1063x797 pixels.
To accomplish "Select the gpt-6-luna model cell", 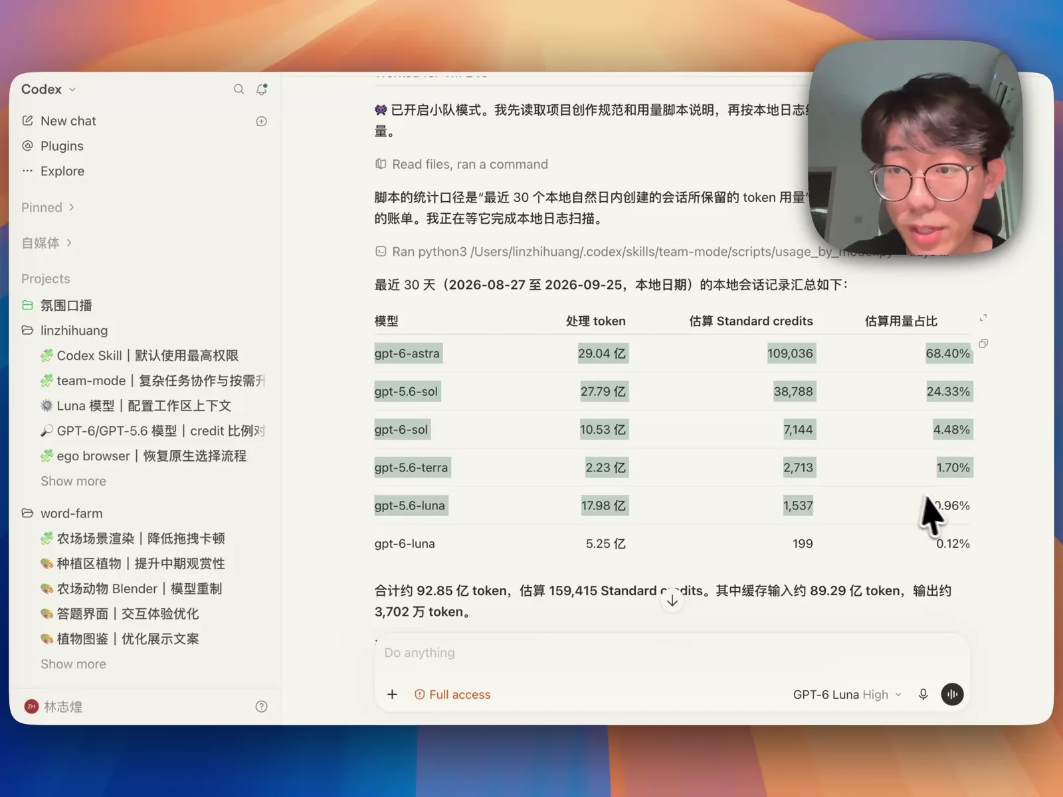I will tap(405, 543).
